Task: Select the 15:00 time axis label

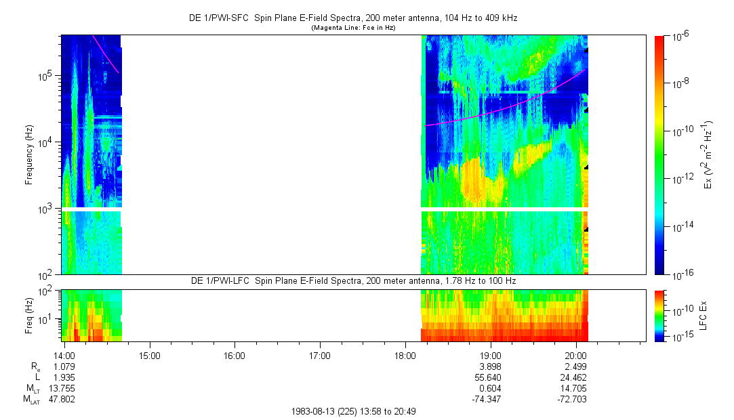Action: pyautogui.click(x=149, y=355)
